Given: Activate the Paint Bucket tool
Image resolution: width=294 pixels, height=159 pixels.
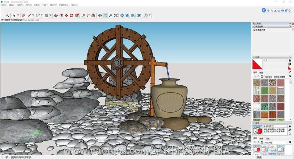Looking at the screenshot, I should tap(93, 15).
